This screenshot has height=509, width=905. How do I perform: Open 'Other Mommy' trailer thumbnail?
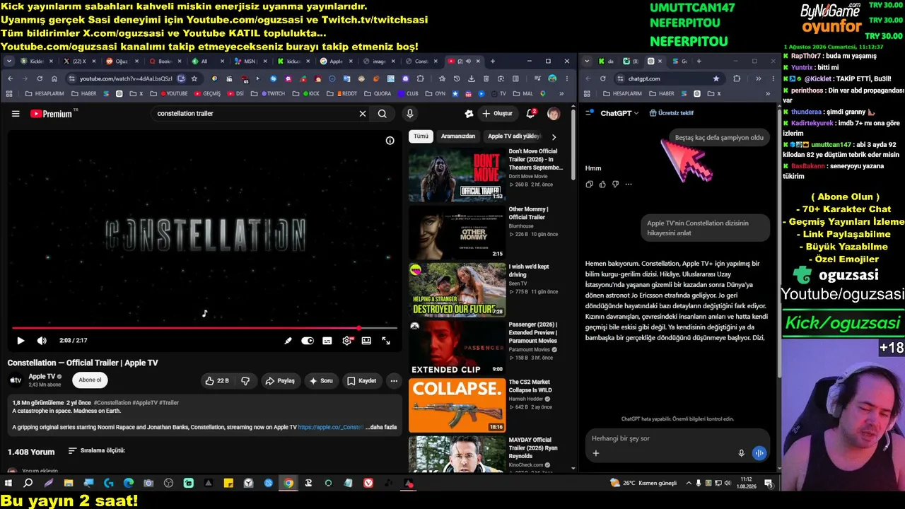(x=457, y=233)
